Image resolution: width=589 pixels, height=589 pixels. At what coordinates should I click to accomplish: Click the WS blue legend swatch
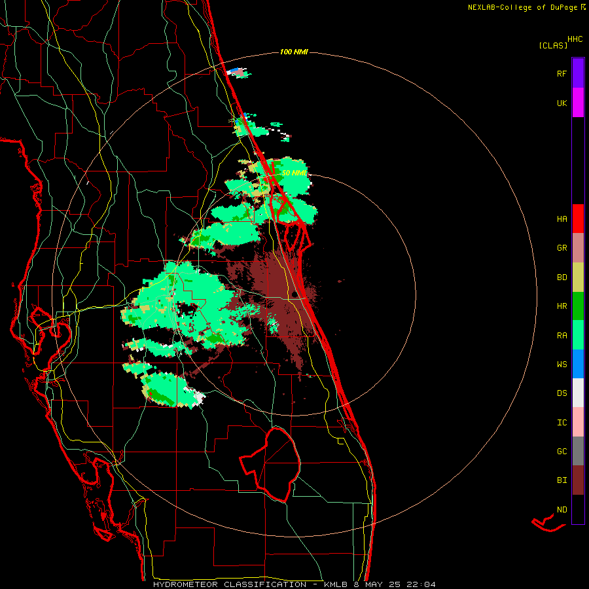(x=578, y=364)
